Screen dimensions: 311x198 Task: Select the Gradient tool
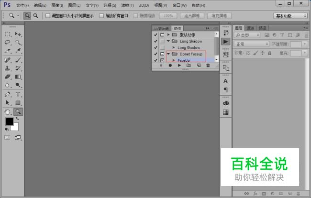pyautogui.click(x=18, y=77)
